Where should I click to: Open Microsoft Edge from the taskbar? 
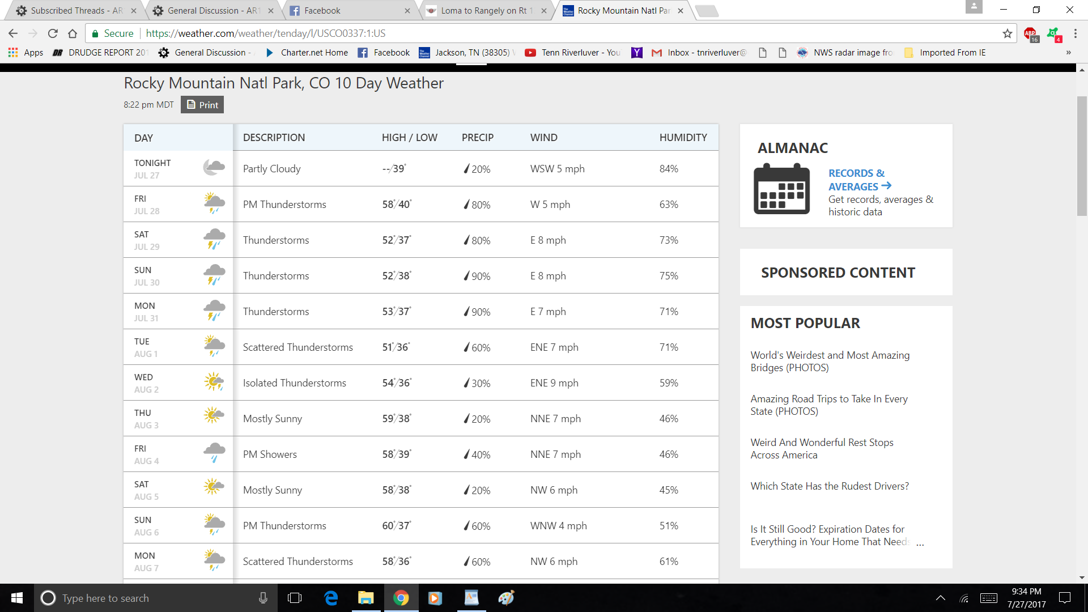point(331,598)
